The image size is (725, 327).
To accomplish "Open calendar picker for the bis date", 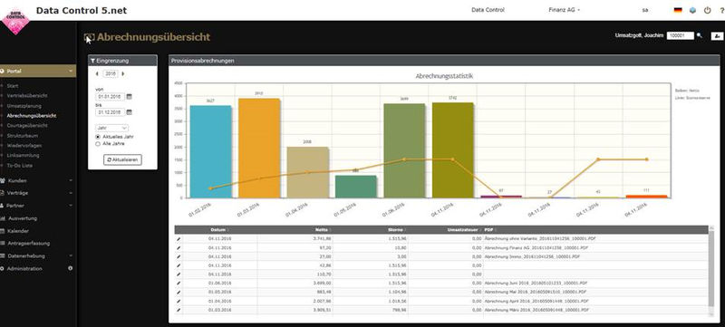I will click(x=129, y=112).
